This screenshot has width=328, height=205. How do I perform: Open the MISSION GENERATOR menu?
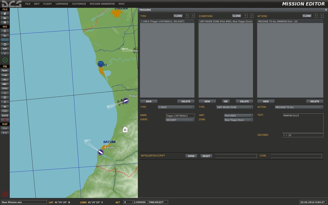point(102,4)
